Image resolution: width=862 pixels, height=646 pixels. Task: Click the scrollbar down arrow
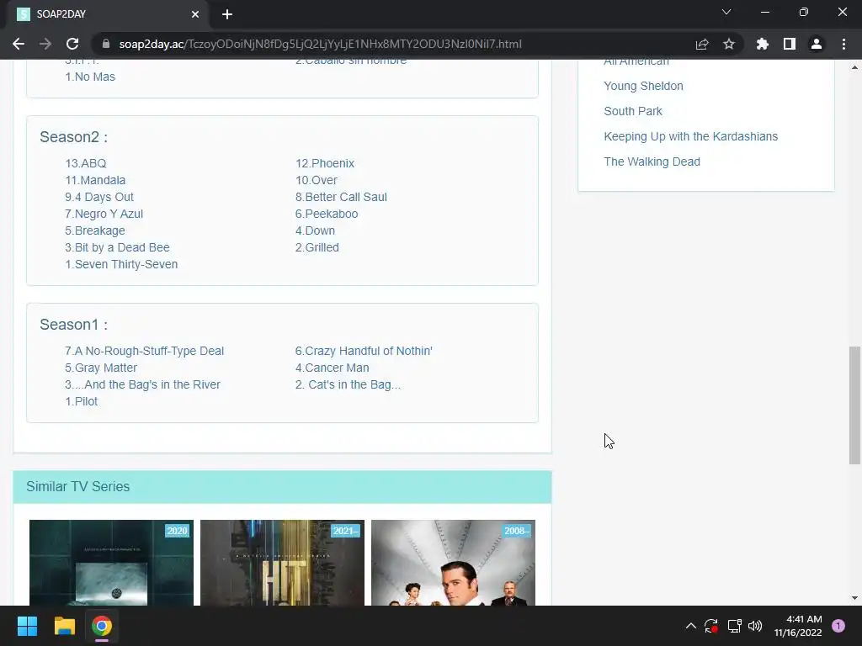coord(854,598)
